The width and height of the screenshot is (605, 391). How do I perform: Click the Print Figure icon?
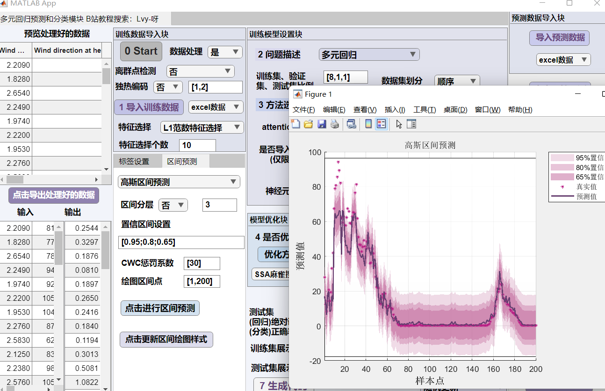point(334,124)
